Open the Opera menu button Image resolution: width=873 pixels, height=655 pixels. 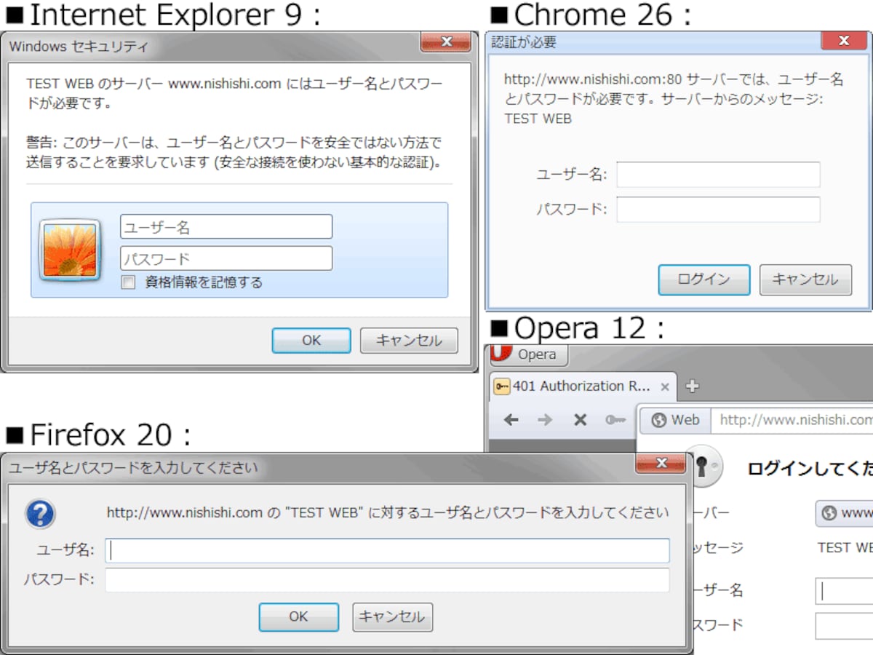click(x=527, y=354)
